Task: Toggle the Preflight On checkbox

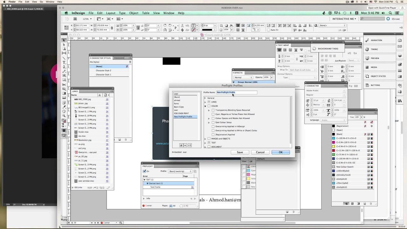Action: pyautogui.click(x=144, y=171)
